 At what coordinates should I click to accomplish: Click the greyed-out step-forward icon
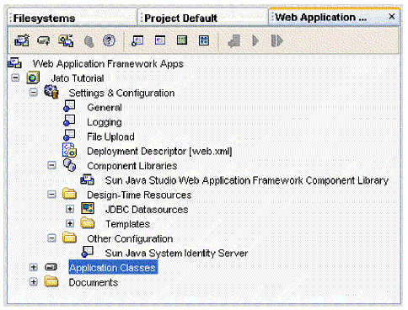click(x=277, y=41)
